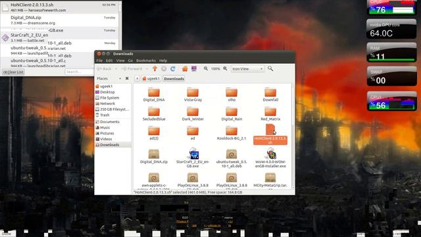Select the HoNClient-2.0.13.3.sh file
This screenshot has width=421, height=237.
[270, 134]
